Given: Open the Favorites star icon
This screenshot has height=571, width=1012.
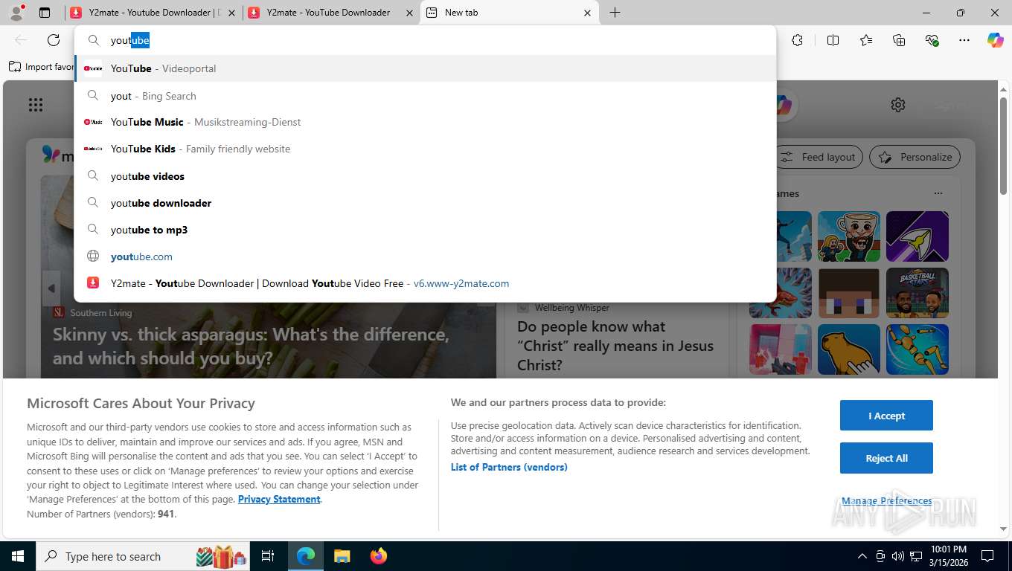Looking at the screenshot, I should tap(866, 40).
